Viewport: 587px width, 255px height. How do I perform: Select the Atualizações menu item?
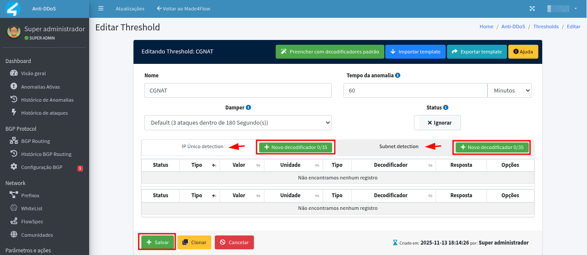(130, 8)
